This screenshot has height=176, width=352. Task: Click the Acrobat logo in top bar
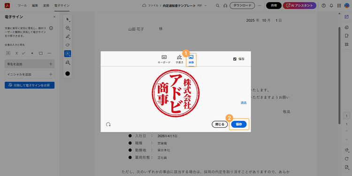(7, 6)
